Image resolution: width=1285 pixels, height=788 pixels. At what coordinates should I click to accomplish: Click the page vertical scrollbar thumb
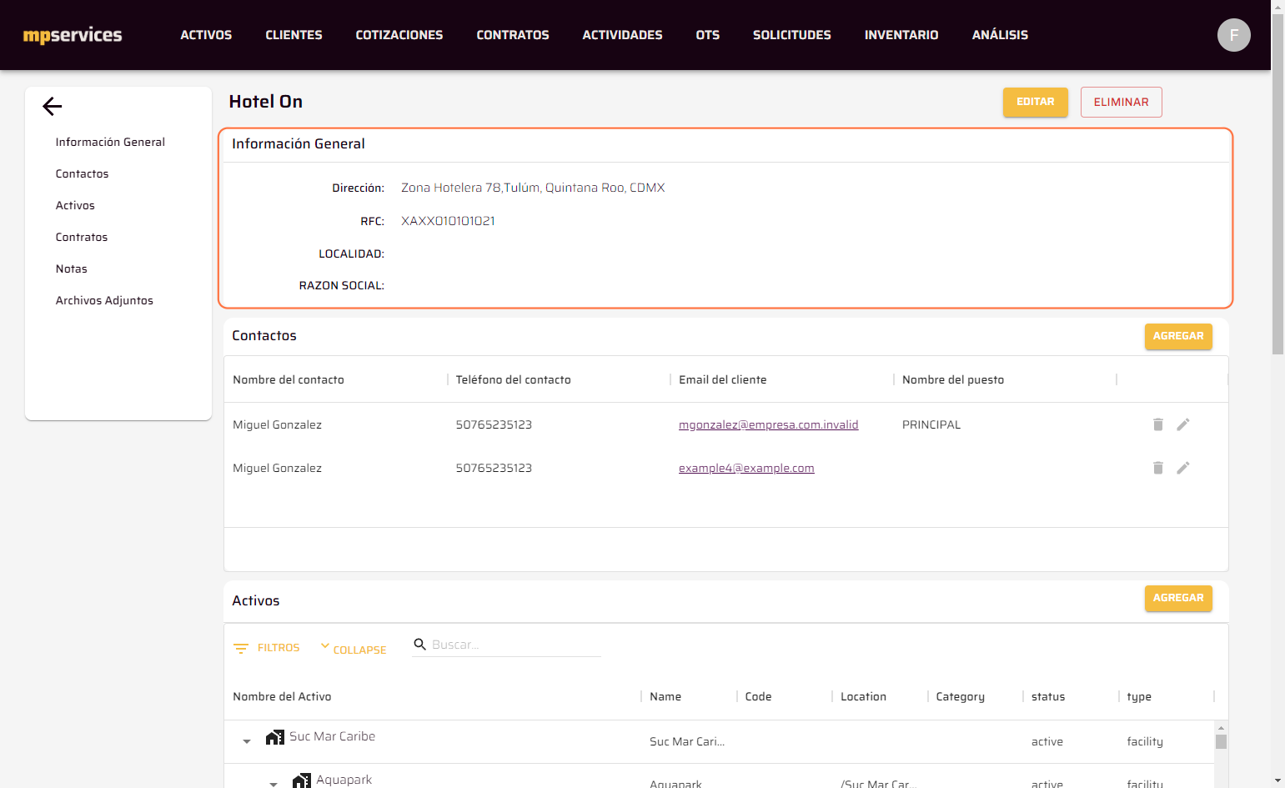[1277, 183]
